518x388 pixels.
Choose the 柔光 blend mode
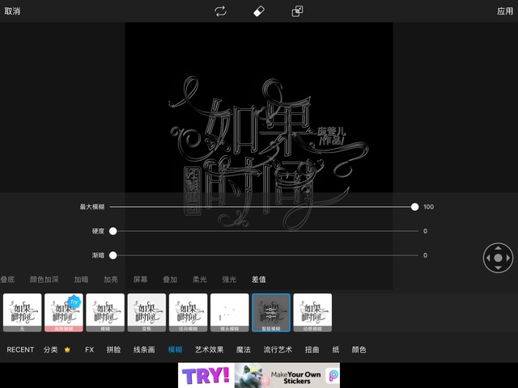pos(199,280)
